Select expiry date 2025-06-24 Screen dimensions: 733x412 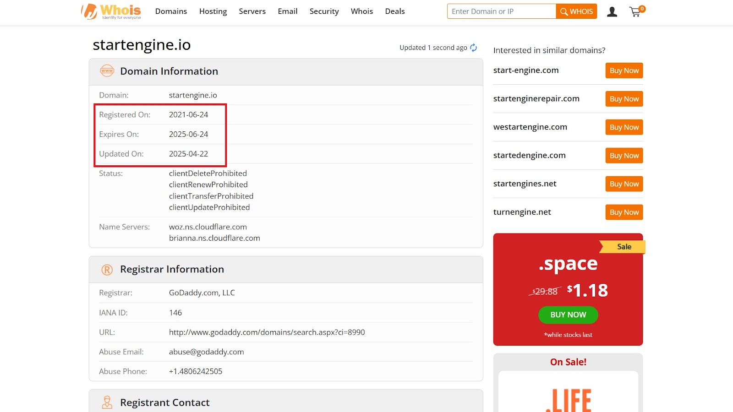[x=188, y=135]
